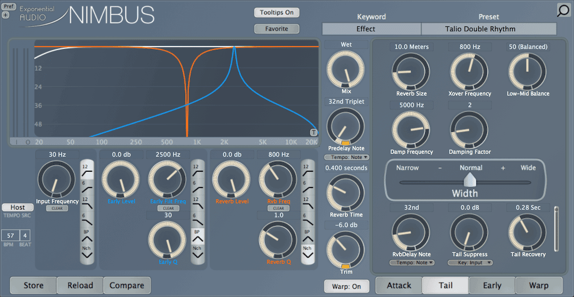Click the Low-Mid Balance knob
This screenshot has width=574, height=297.
tap(528, 72)
